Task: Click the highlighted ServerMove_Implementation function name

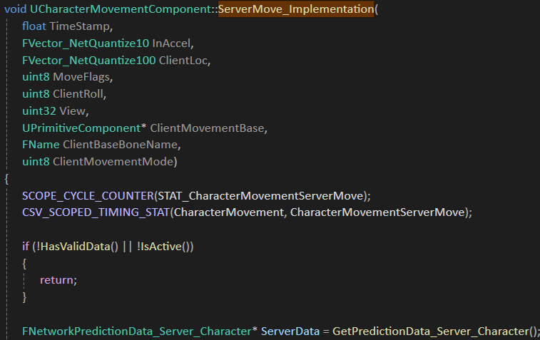Action: tap(296, 9)
